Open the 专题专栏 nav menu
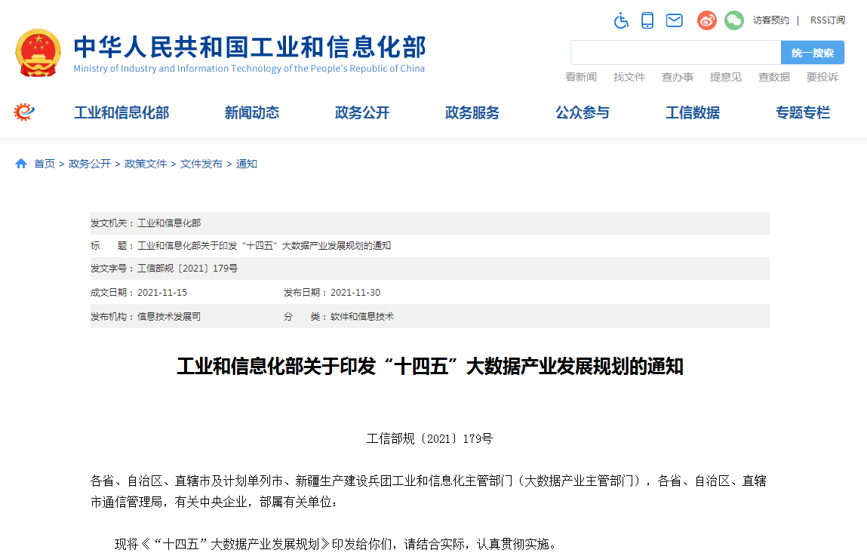The width and height of the screenshot is (867, 553). pyautogui.click(x=803, y=113)
